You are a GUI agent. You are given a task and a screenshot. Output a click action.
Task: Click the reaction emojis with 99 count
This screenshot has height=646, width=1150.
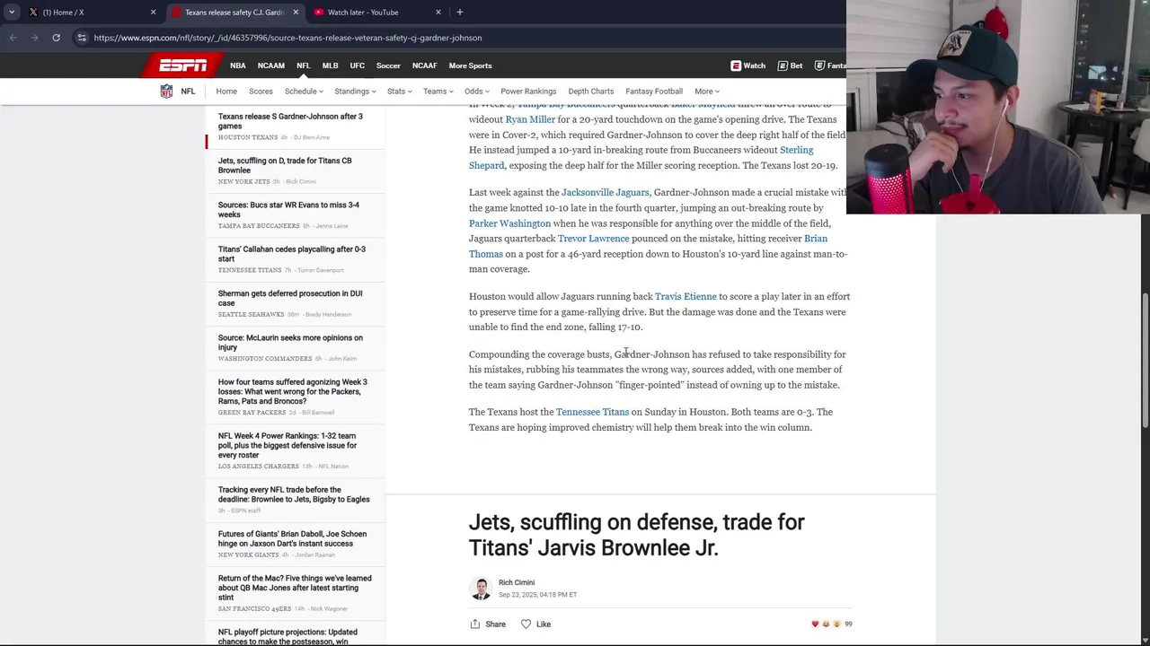click(x=831, y=624)
